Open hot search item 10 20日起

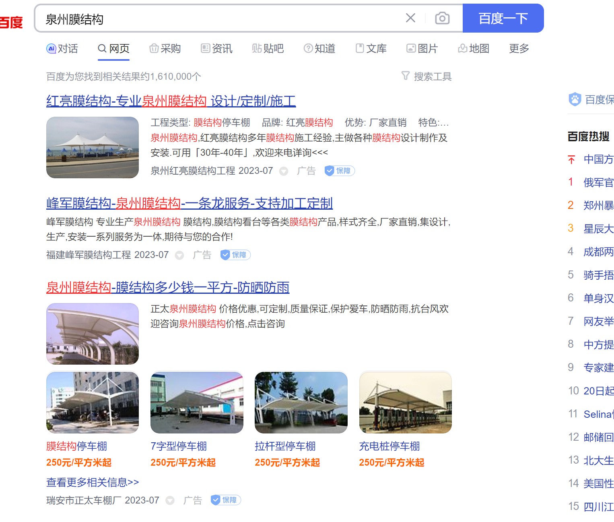[599, 391]
